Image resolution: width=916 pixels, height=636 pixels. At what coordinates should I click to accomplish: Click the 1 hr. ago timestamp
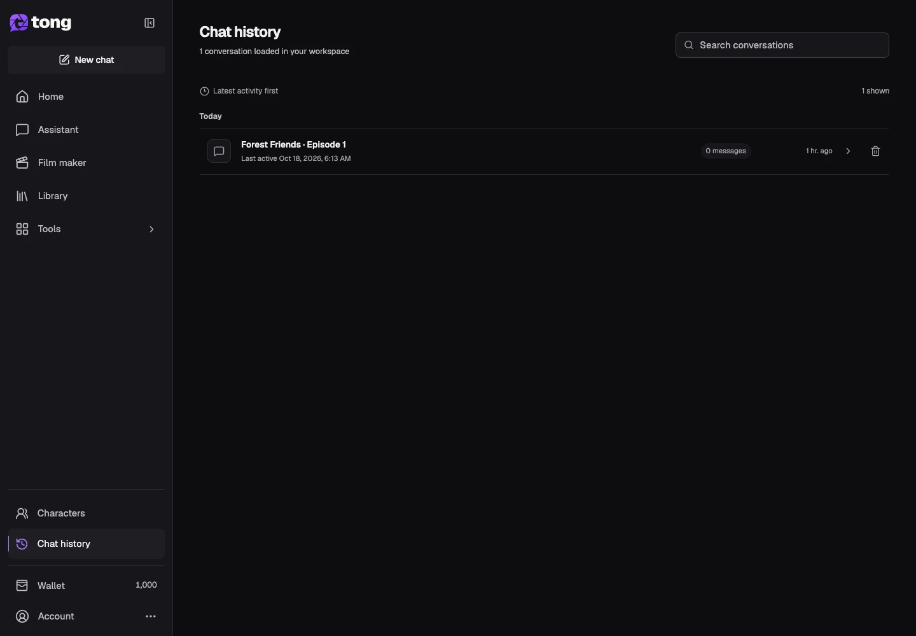tap(819, 151)
